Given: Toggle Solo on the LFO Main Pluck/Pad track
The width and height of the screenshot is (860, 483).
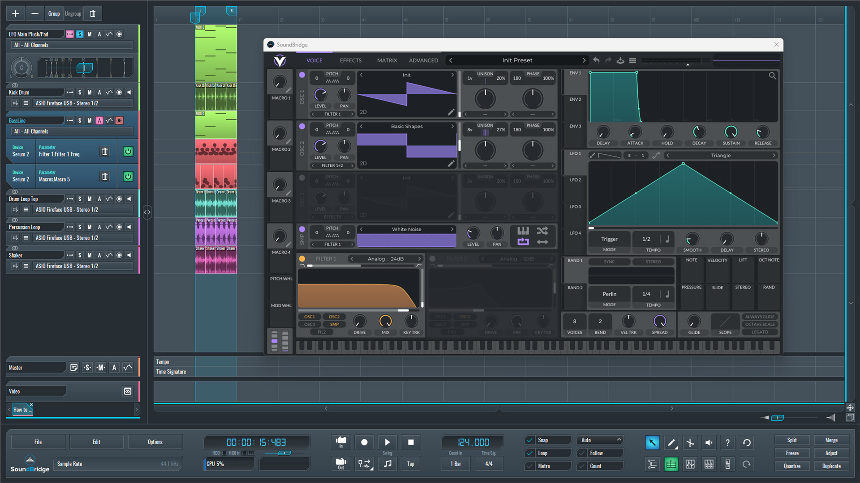Looking at the screenshot, I should pos(80,34).
